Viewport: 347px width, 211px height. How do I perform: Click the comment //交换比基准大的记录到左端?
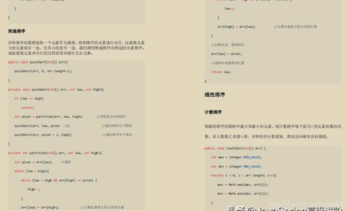[x=102, y=208]
